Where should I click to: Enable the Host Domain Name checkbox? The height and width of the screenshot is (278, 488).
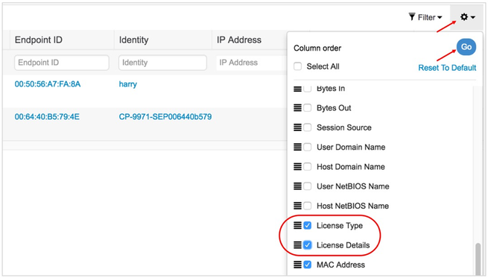[x=308, y=166]
